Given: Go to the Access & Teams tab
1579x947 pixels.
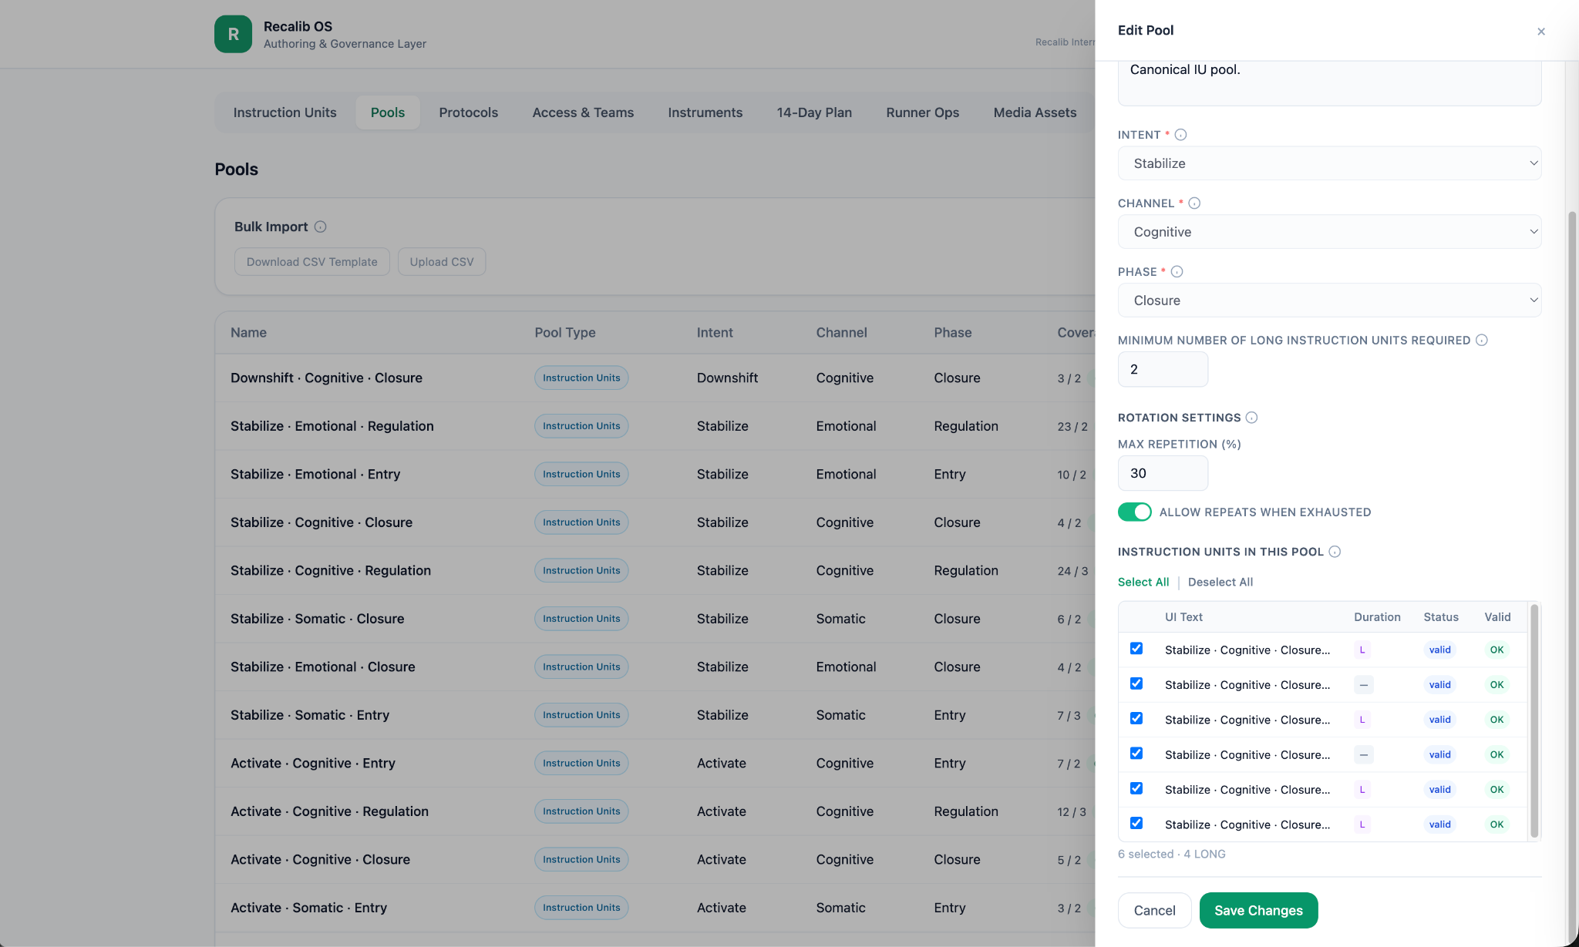Looking at the screenshot, I should pos(583,112).
